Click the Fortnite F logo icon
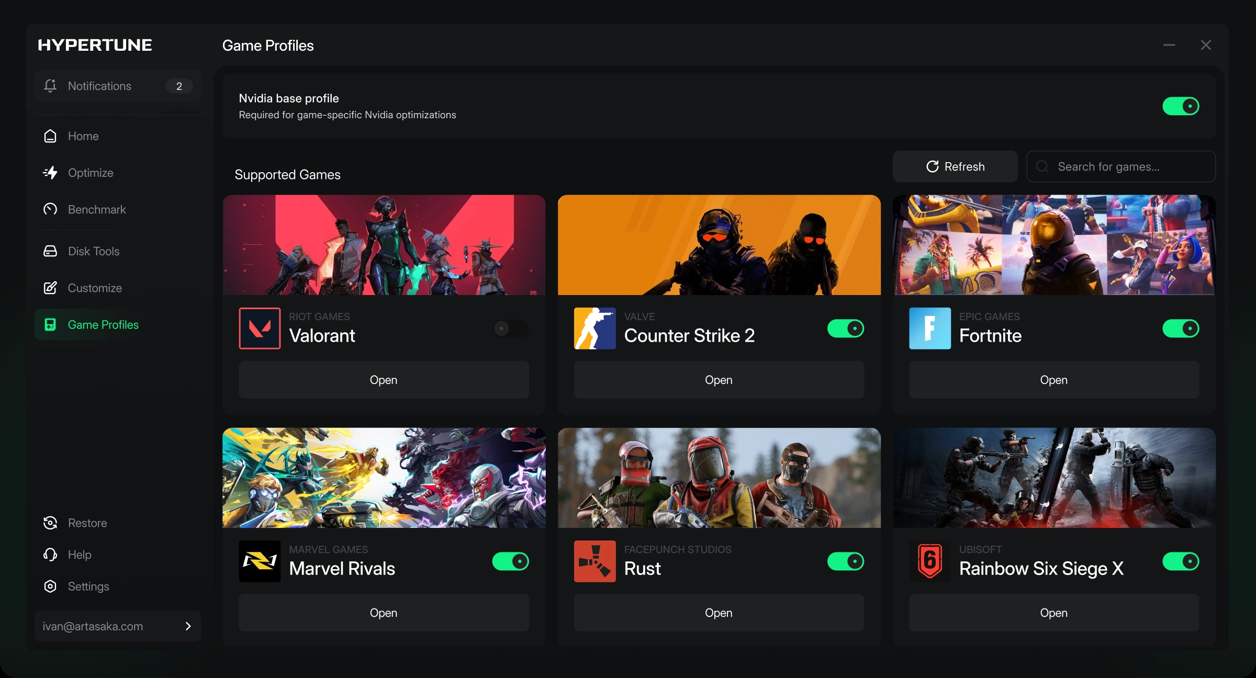Image resolution: width=1256 pixels, height=678 pixels. [x=930, y=329]
